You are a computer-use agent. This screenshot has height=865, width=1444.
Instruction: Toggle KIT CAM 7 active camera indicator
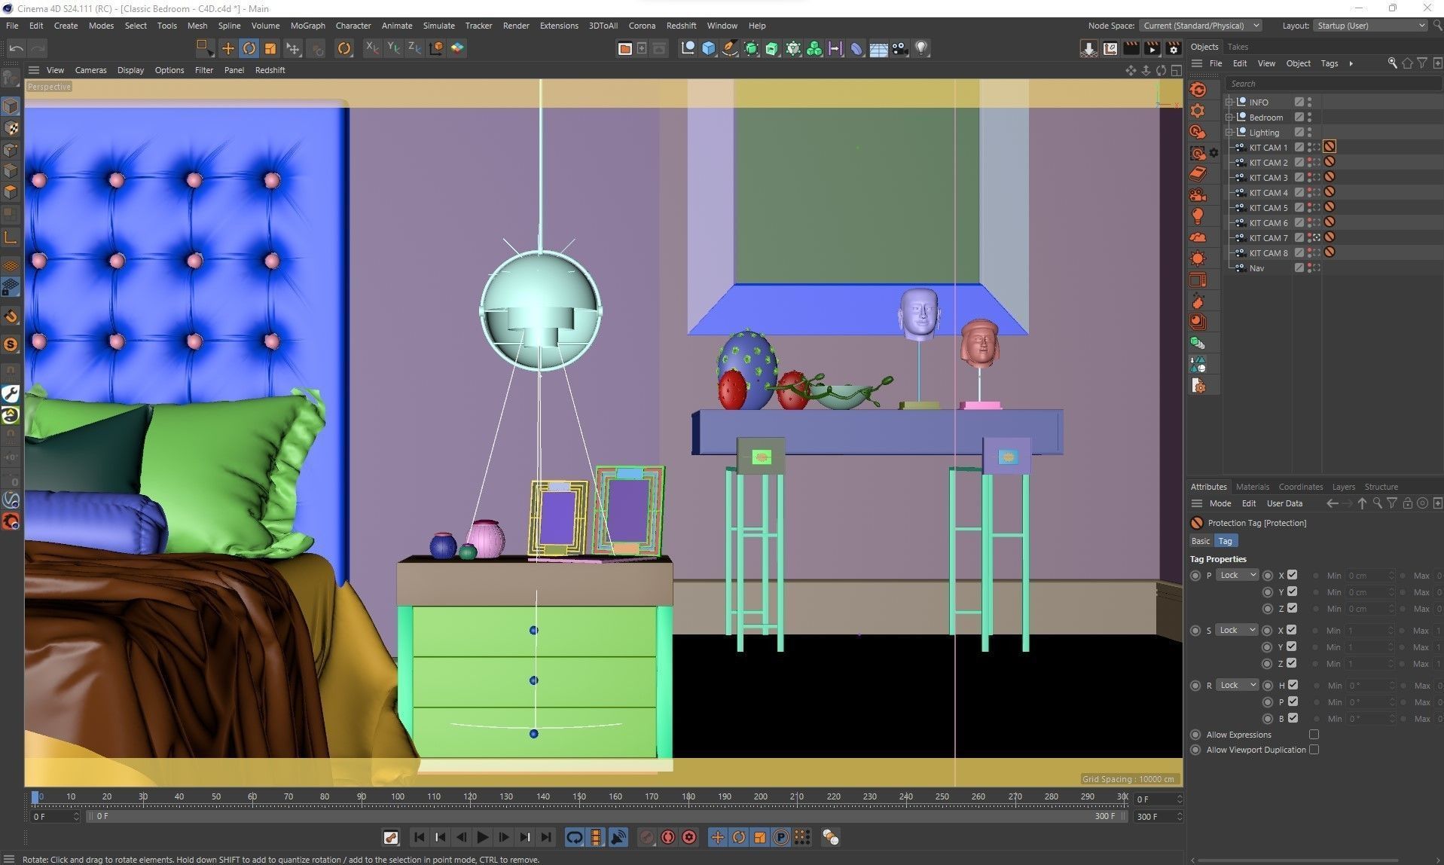1317,237
